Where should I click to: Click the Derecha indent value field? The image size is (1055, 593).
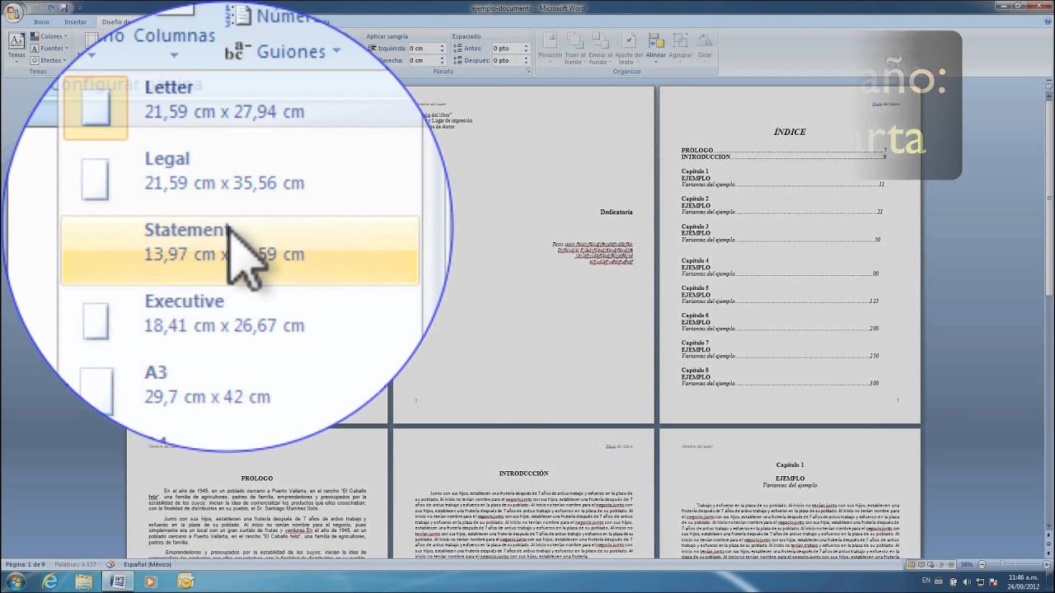click(423, 60)
